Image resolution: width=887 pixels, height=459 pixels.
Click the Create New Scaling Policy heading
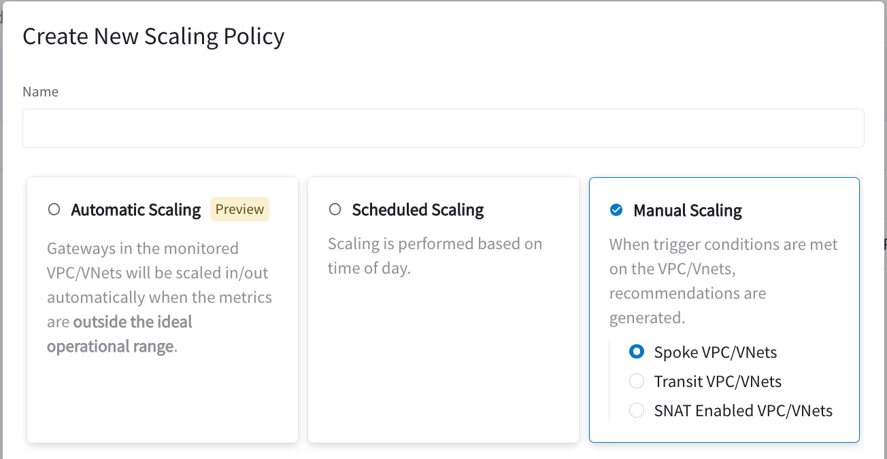pyautogui.click(x=153, y=36)
